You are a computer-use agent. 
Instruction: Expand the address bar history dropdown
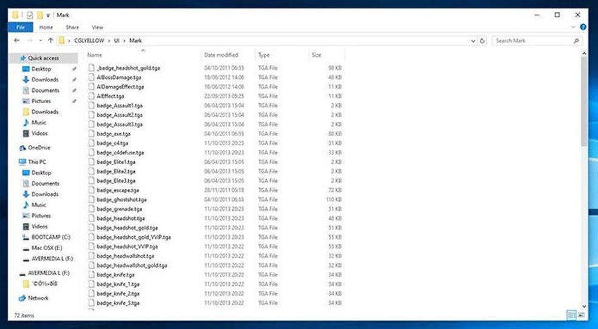[473, 41]
